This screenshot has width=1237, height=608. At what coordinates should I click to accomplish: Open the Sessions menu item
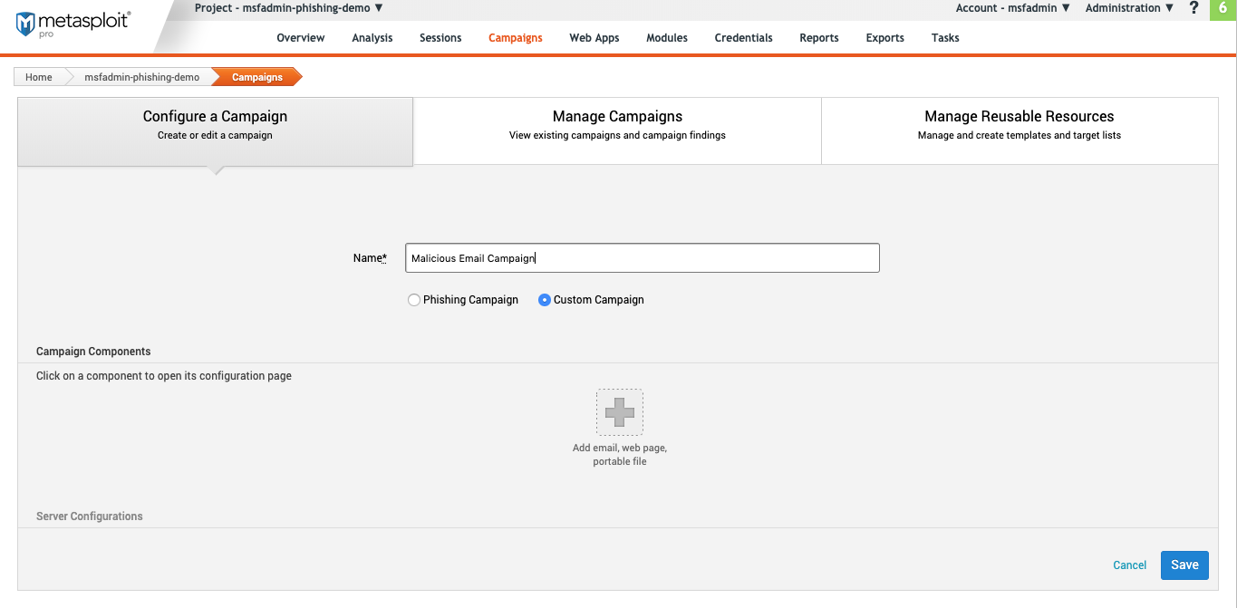point(440,38)
